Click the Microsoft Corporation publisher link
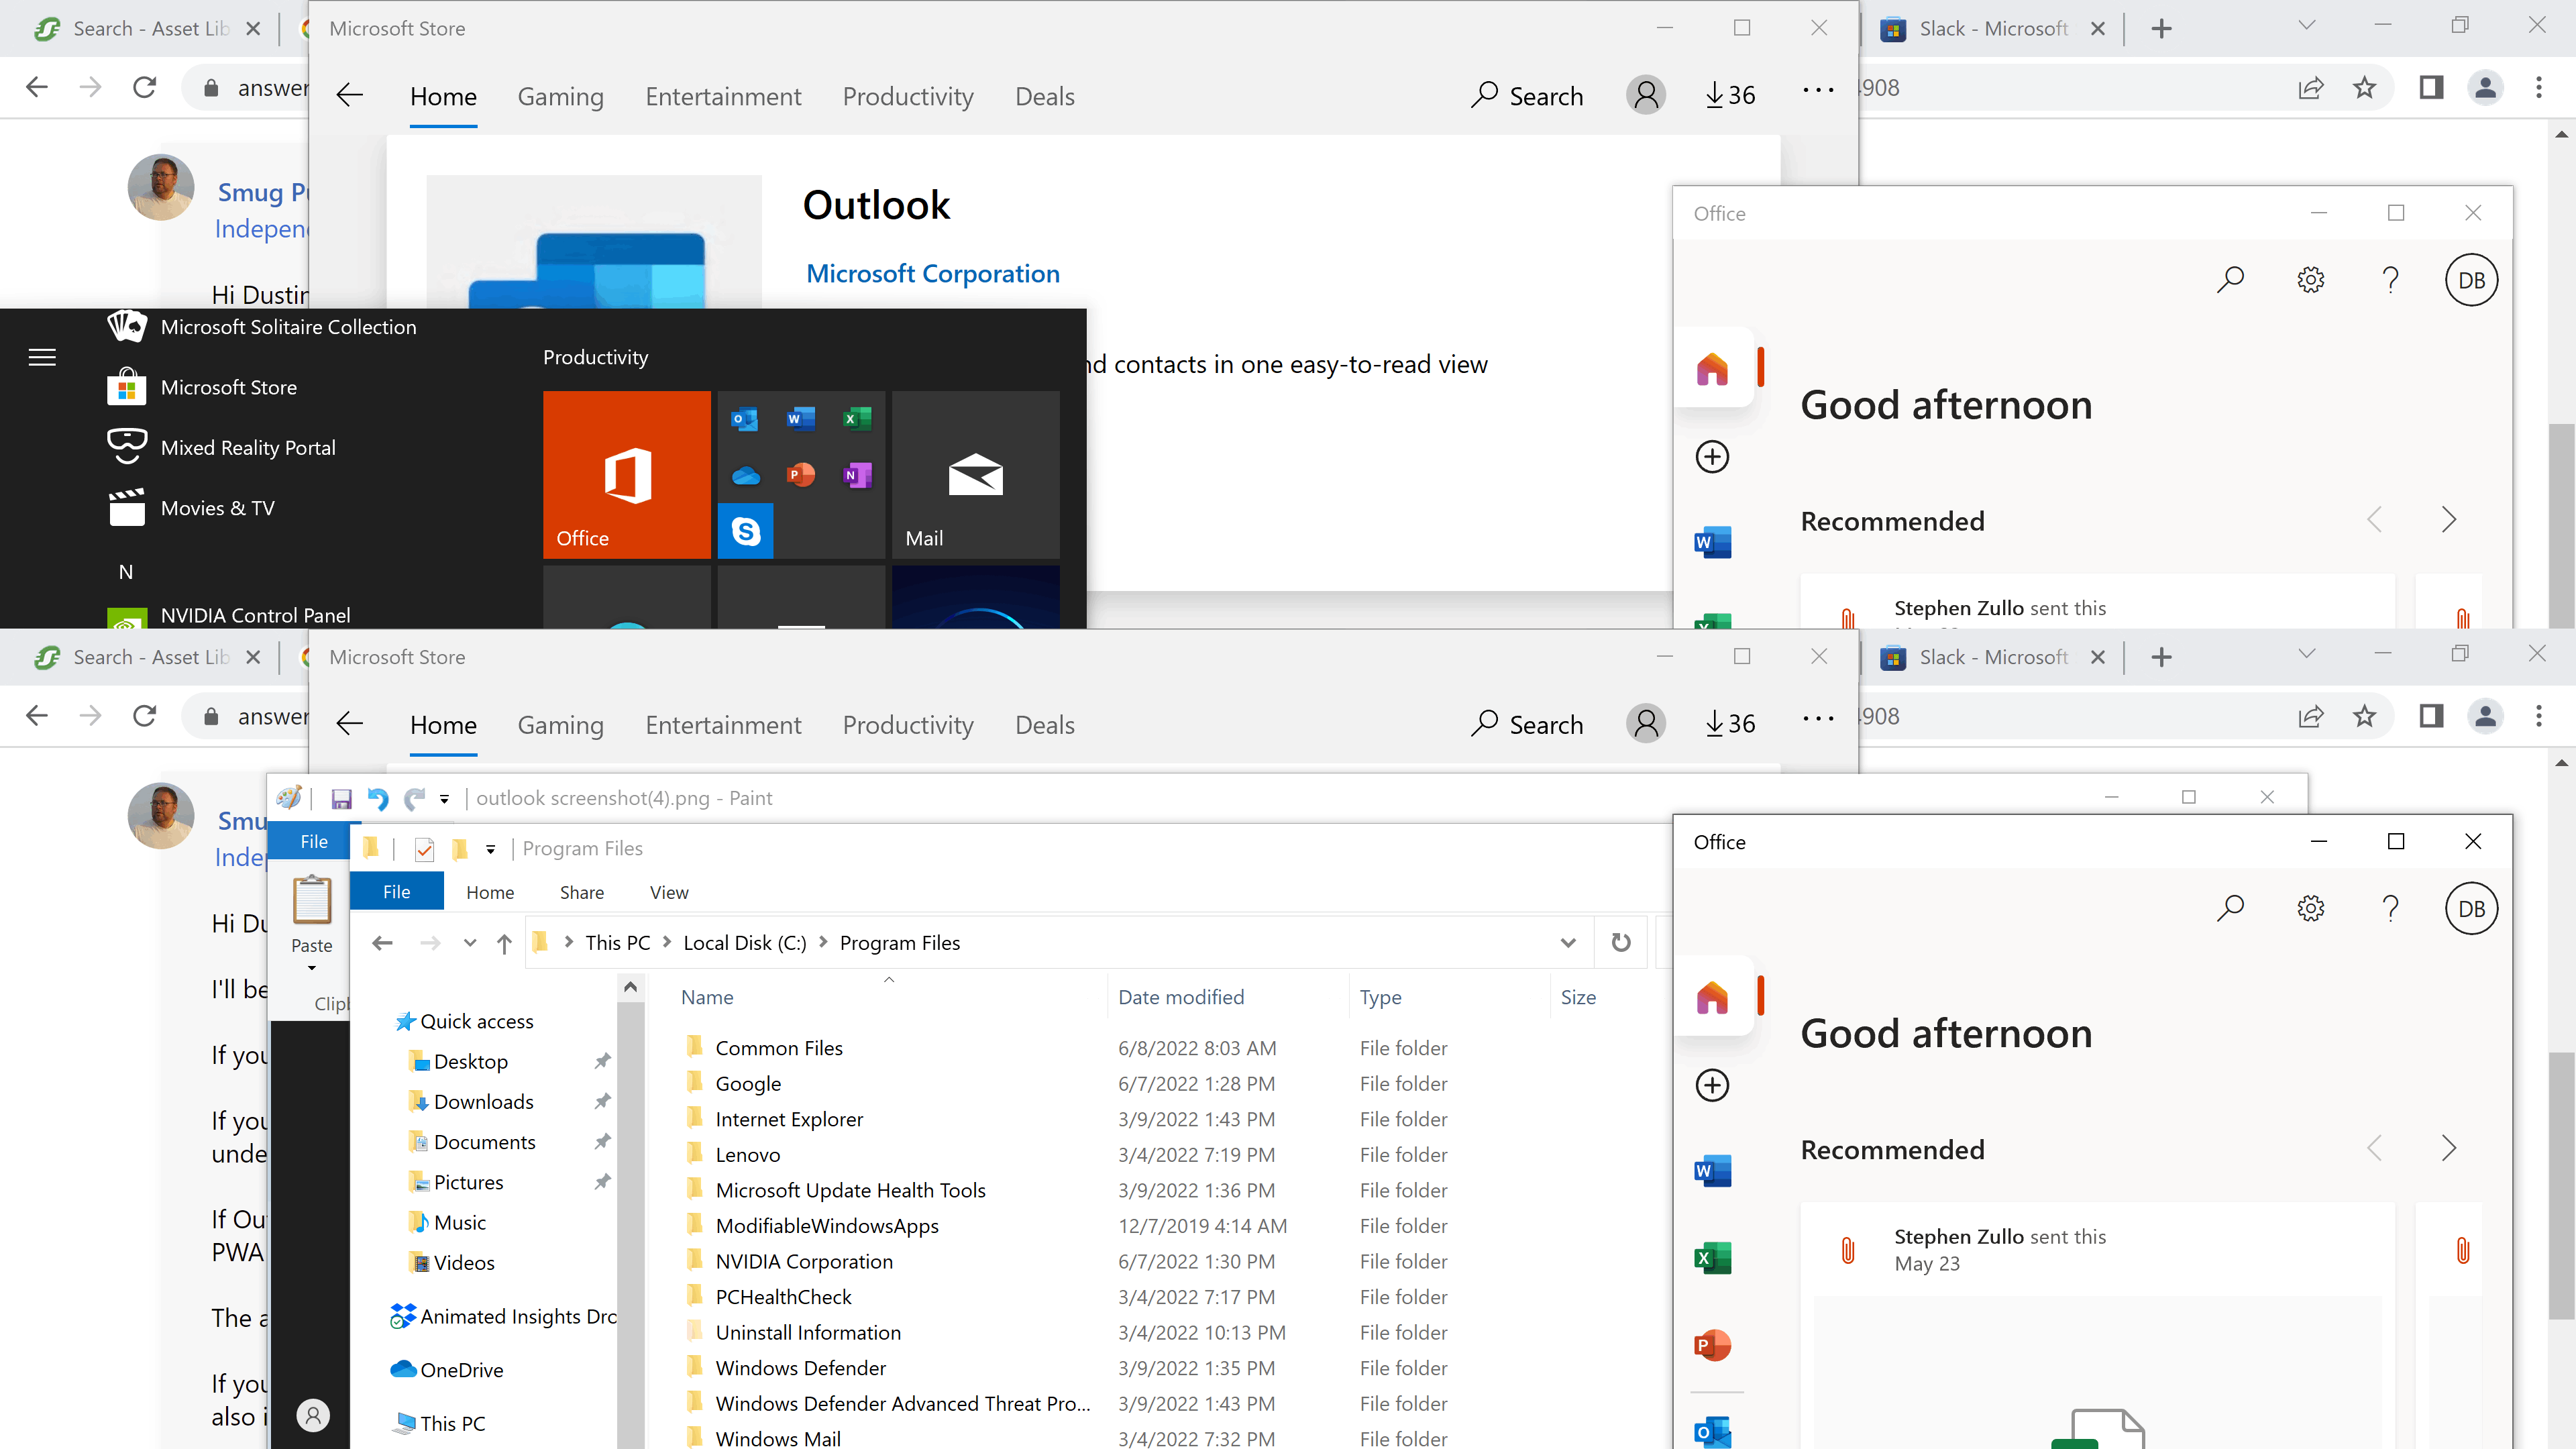Image resolution: width=2576 pixels, height=1449 pixels. coord(933,273)
